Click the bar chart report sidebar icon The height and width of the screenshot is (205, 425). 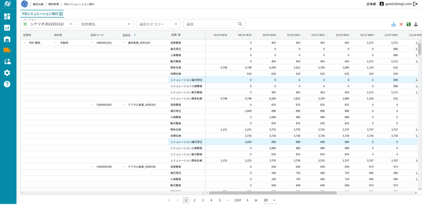coord(7,27)
